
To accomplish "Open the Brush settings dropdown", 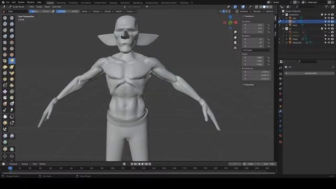I will click(86, 12).
